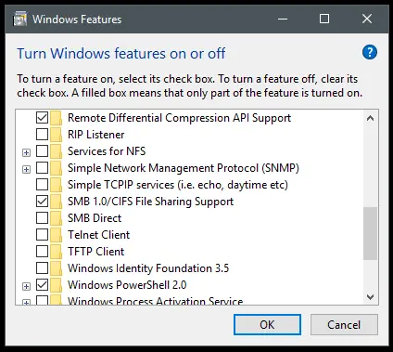The height and width of the screenshot is (352, 393).
Task: Check the Services for NFS box
Action: [42, 151]
